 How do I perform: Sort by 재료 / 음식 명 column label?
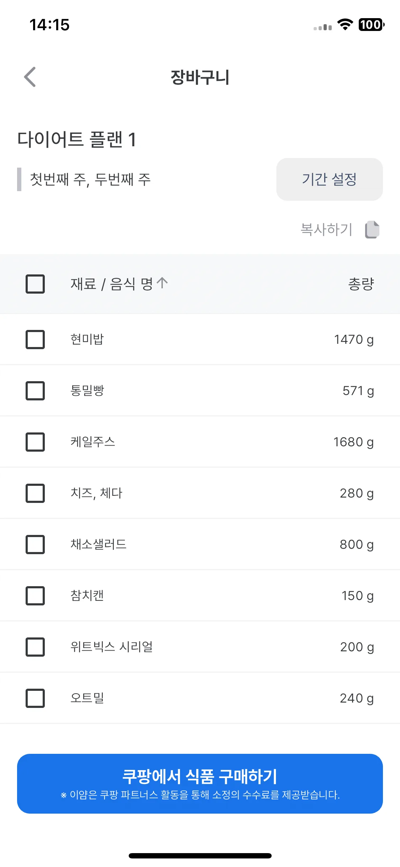pos(112,284)
